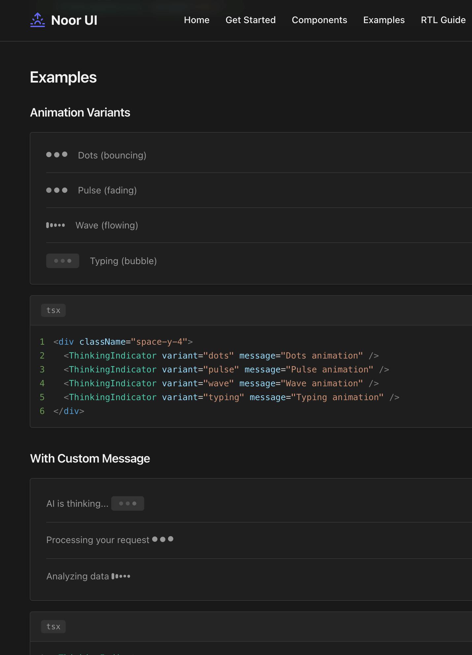Click the dots after Processing your request
This screenshot has height=655, width=472.
pyautogui.click(x=163, y=539)
